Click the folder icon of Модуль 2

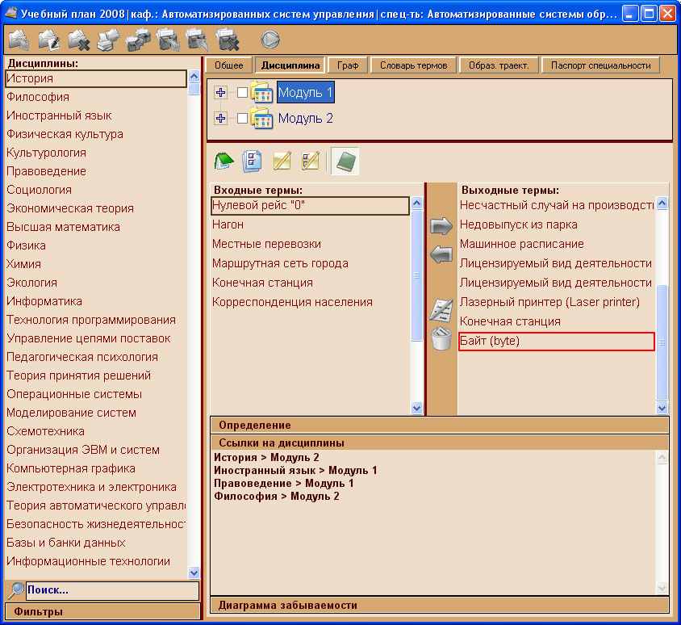[x=262, y=118]
